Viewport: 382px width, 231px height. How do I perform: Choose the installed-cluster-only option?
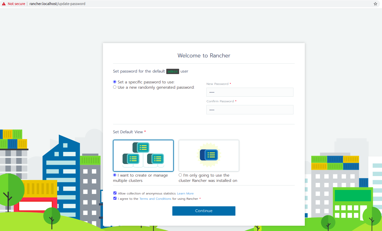(180, 175)
